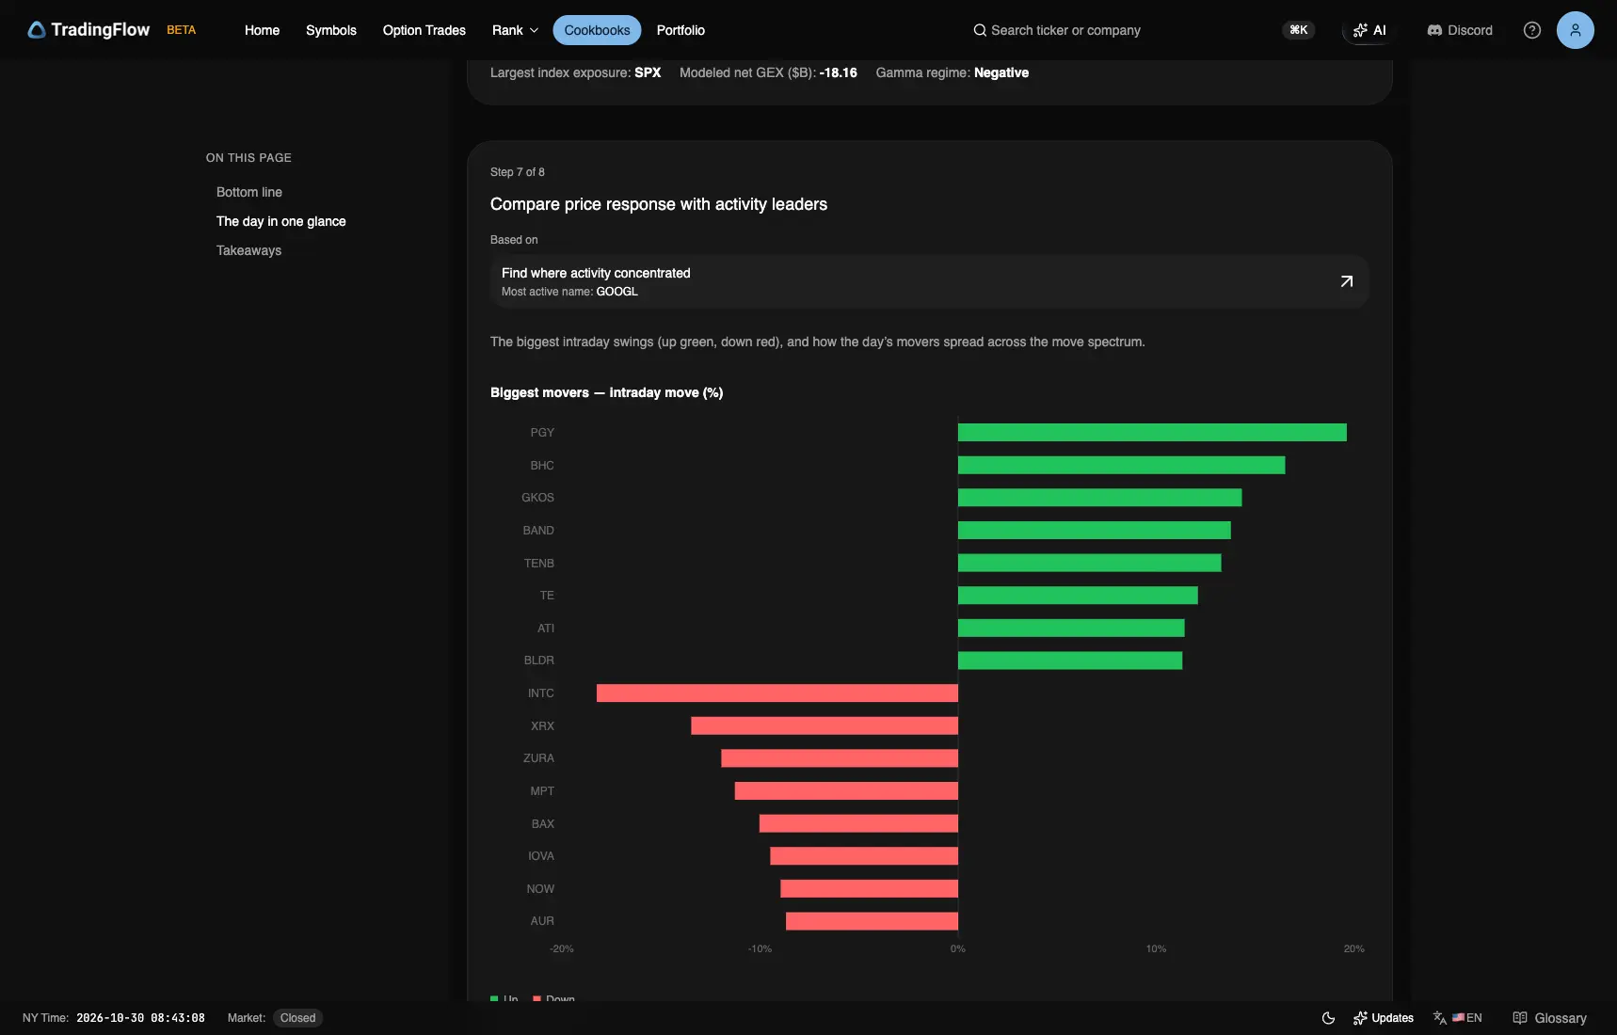Select the Cookbooks tab
Viewport: 1617px width, 1035px height.
coord(597,30)
